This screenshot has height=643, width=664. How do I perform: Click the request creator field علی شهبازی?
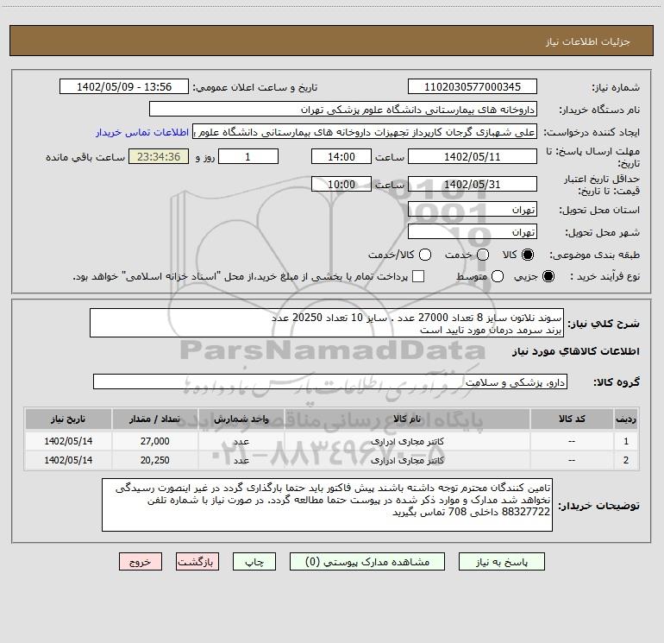point(365,132)
